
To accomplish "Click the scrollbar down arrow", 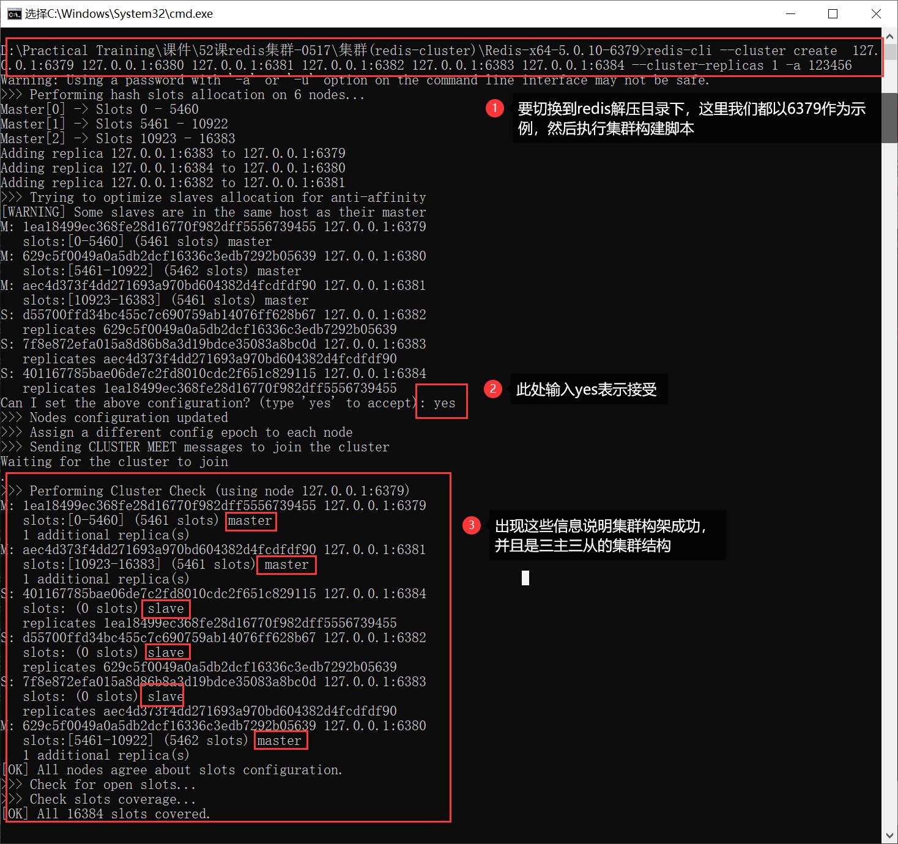I will click(x=890, y=835).
